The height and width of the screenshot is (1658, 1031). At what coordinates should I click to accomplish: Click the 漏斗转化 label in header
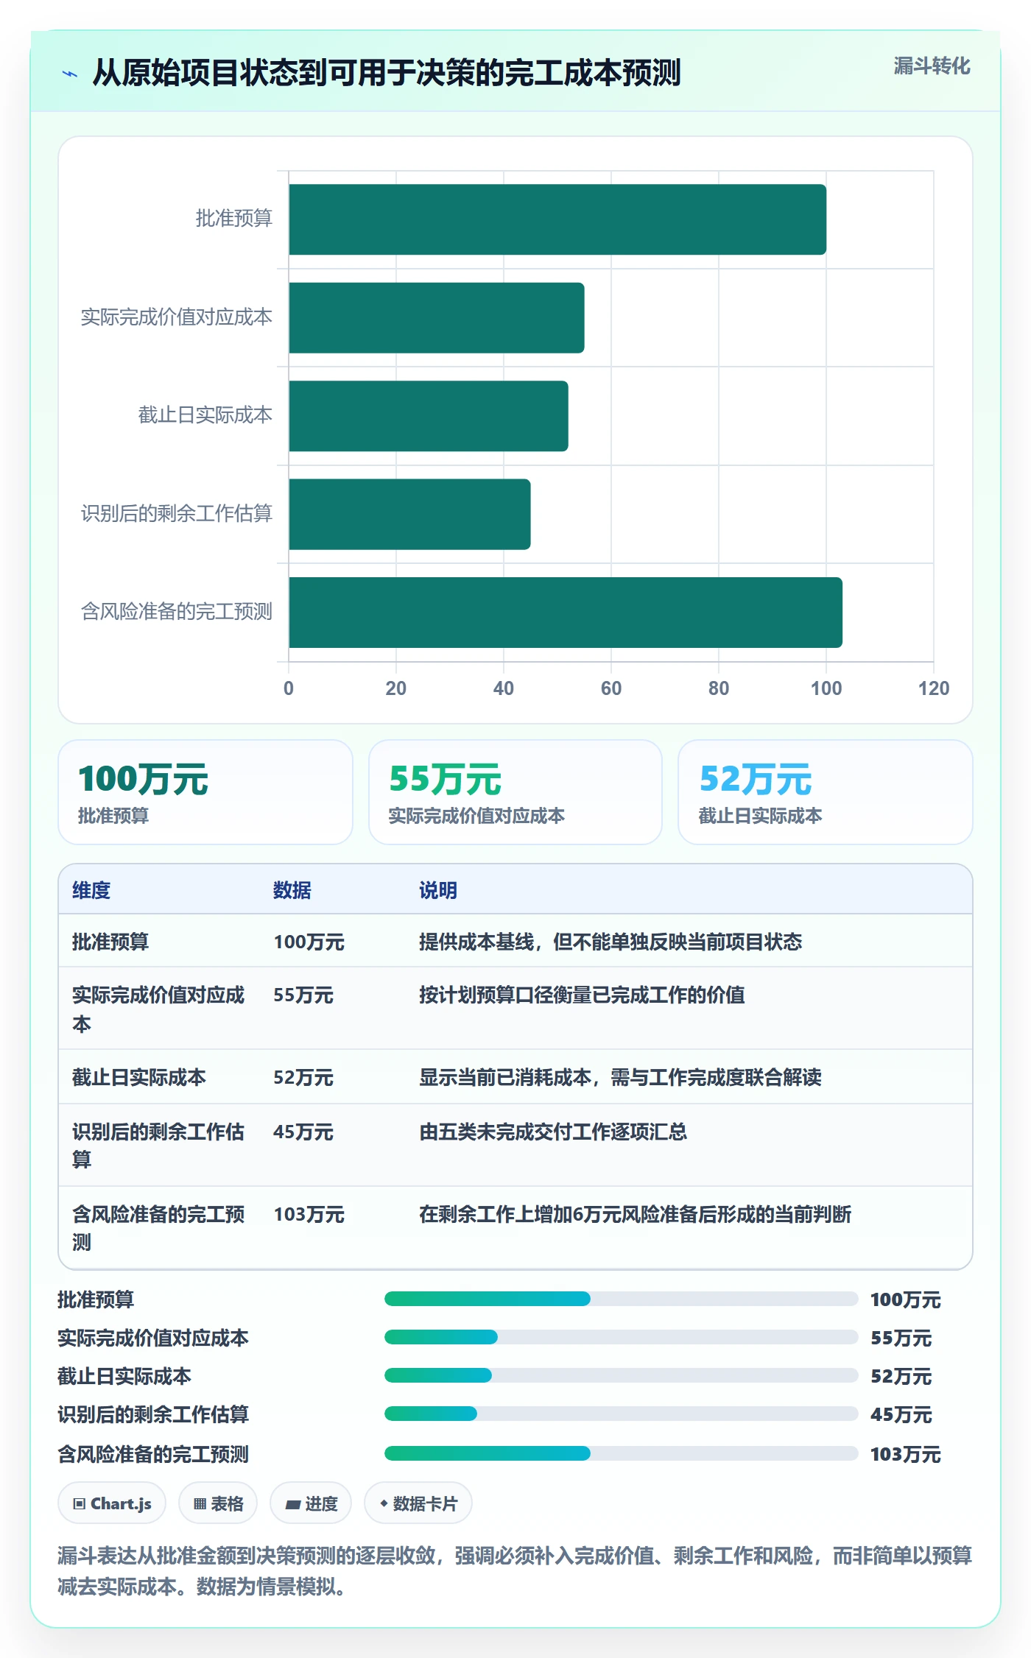(x=932, y=66)
